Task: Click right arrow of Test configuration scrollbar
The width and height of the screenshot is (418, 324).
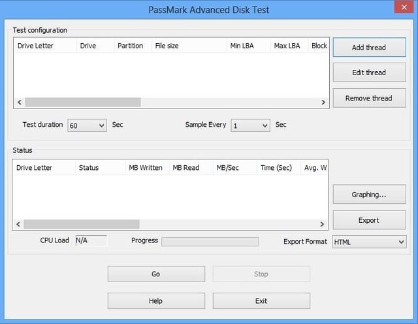Action: 323,102
